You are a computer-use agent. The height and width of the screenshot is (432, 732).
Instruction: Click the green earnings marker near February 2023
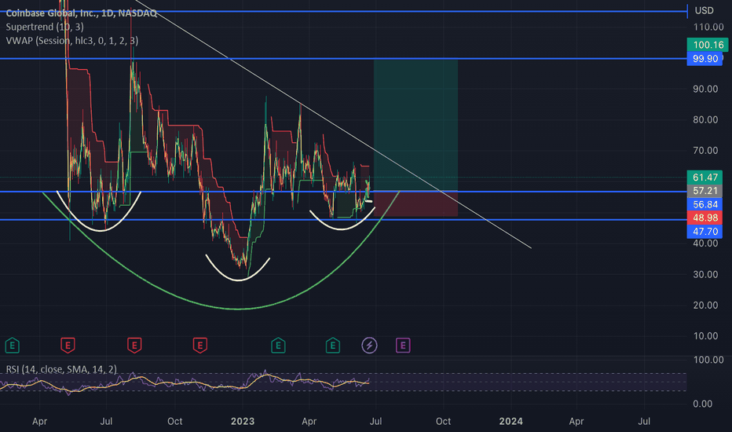278,346
